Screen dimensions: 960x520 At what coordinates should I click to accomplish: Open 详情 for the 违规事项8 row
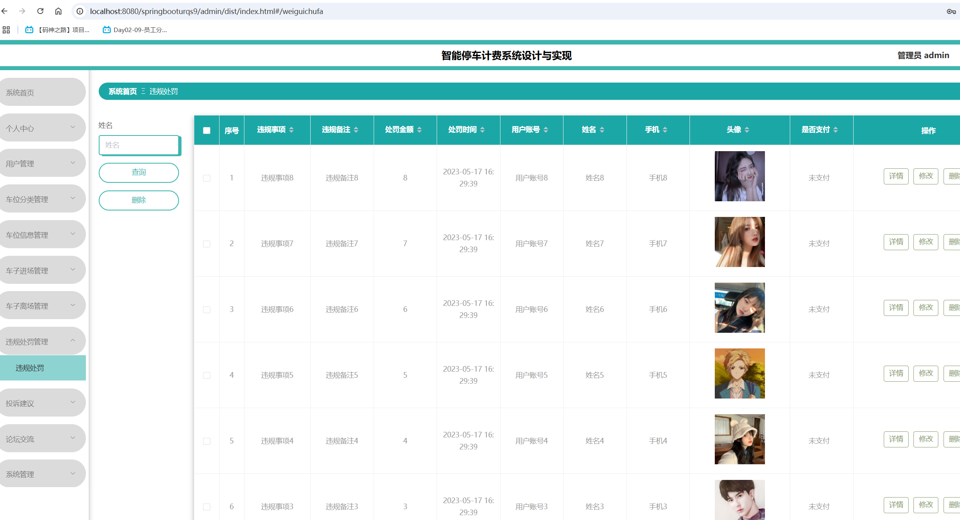[896, 176]
